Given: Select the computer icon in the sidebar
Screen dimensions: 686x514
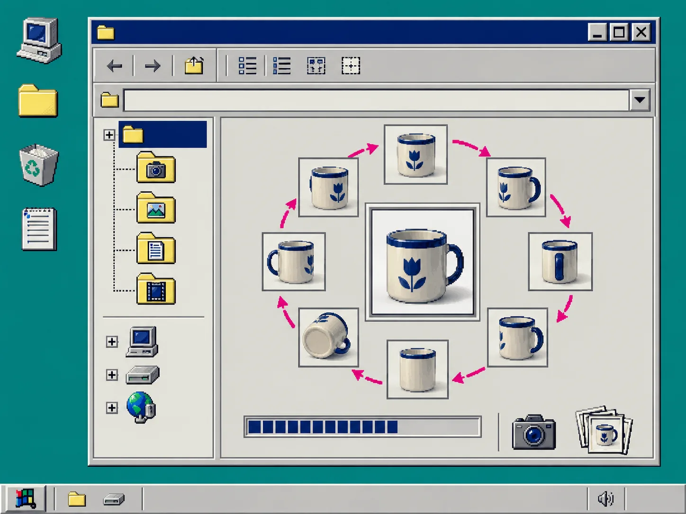Looking at the screenshot, I should [142, 342].
